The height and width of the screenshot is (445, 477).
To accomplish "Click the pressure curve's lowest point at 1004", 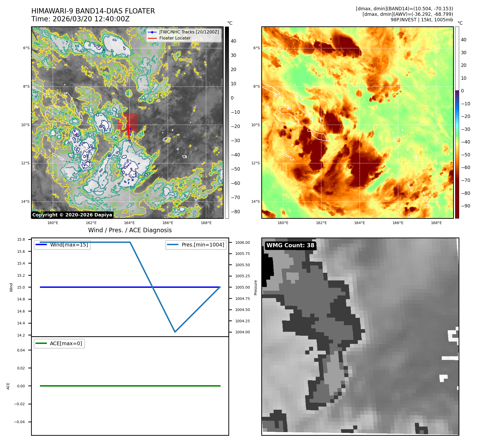I will click(175, 332).
